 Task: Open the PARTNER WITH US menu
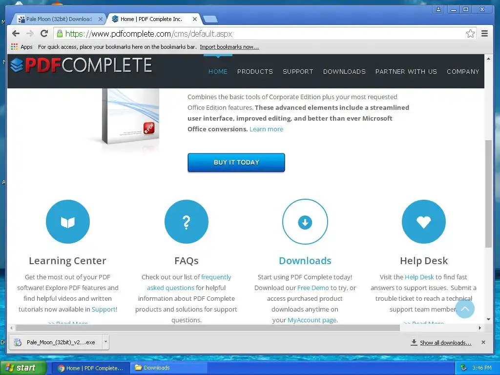click(406, 71)
